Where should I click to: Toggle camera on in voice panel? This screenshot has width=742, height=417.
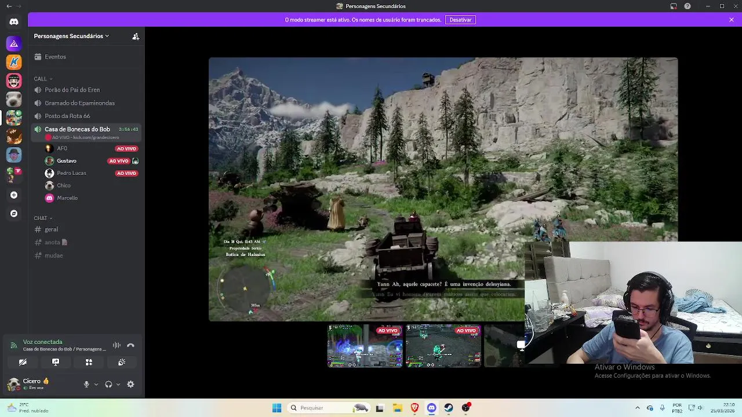click(23, 362)
